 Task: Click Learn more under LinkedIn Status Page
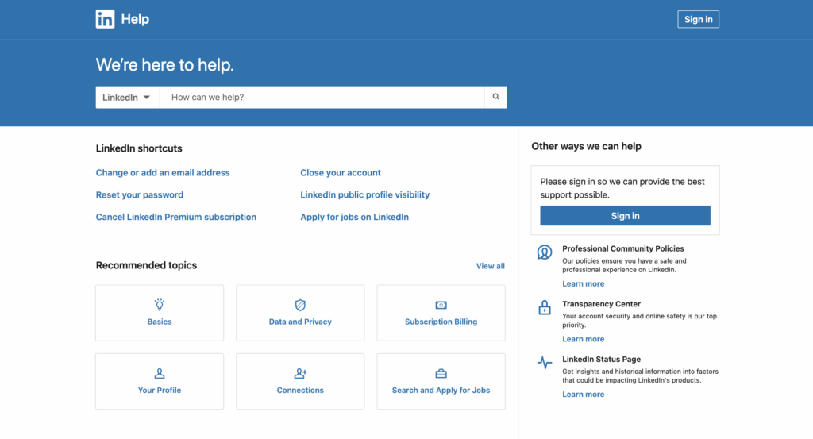click(583, 394)
